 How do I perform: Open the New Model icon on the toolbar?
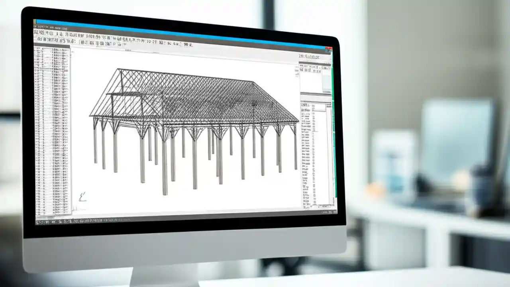(x=39, y=39)
